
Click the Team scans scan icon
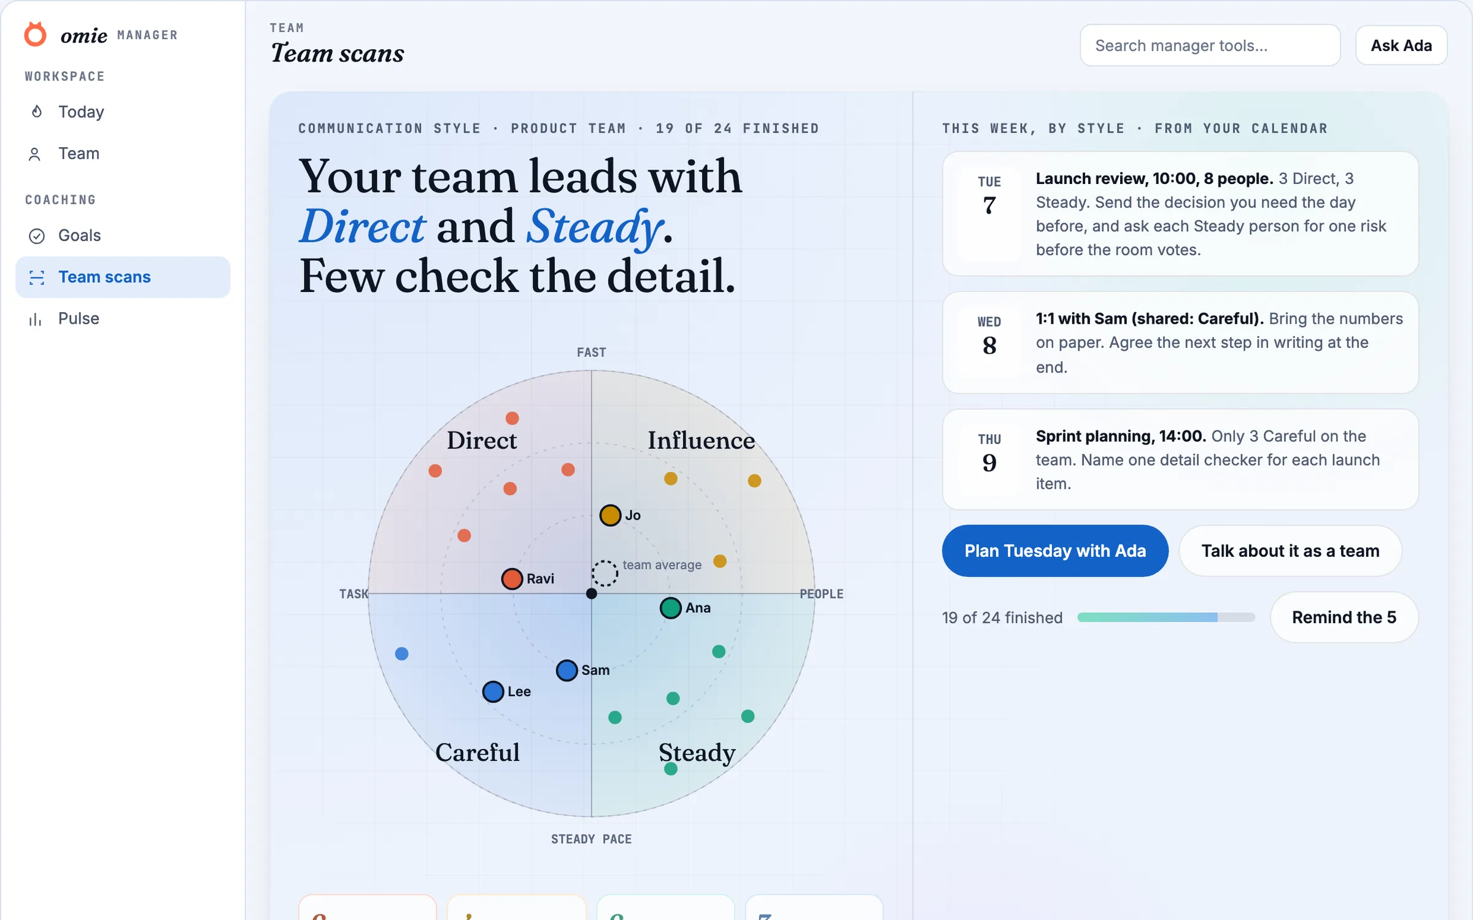37,277
